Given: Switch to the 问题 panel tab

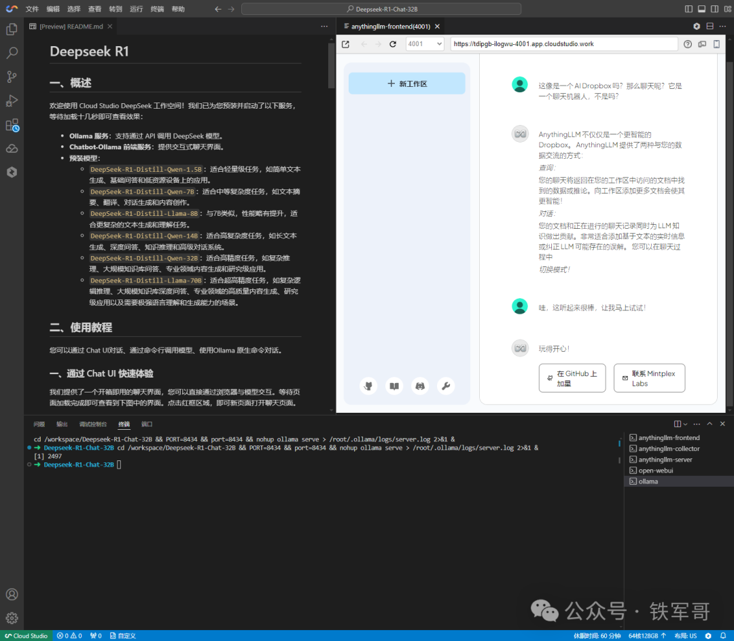Looking at the screenshot, I should pos(39,424).
